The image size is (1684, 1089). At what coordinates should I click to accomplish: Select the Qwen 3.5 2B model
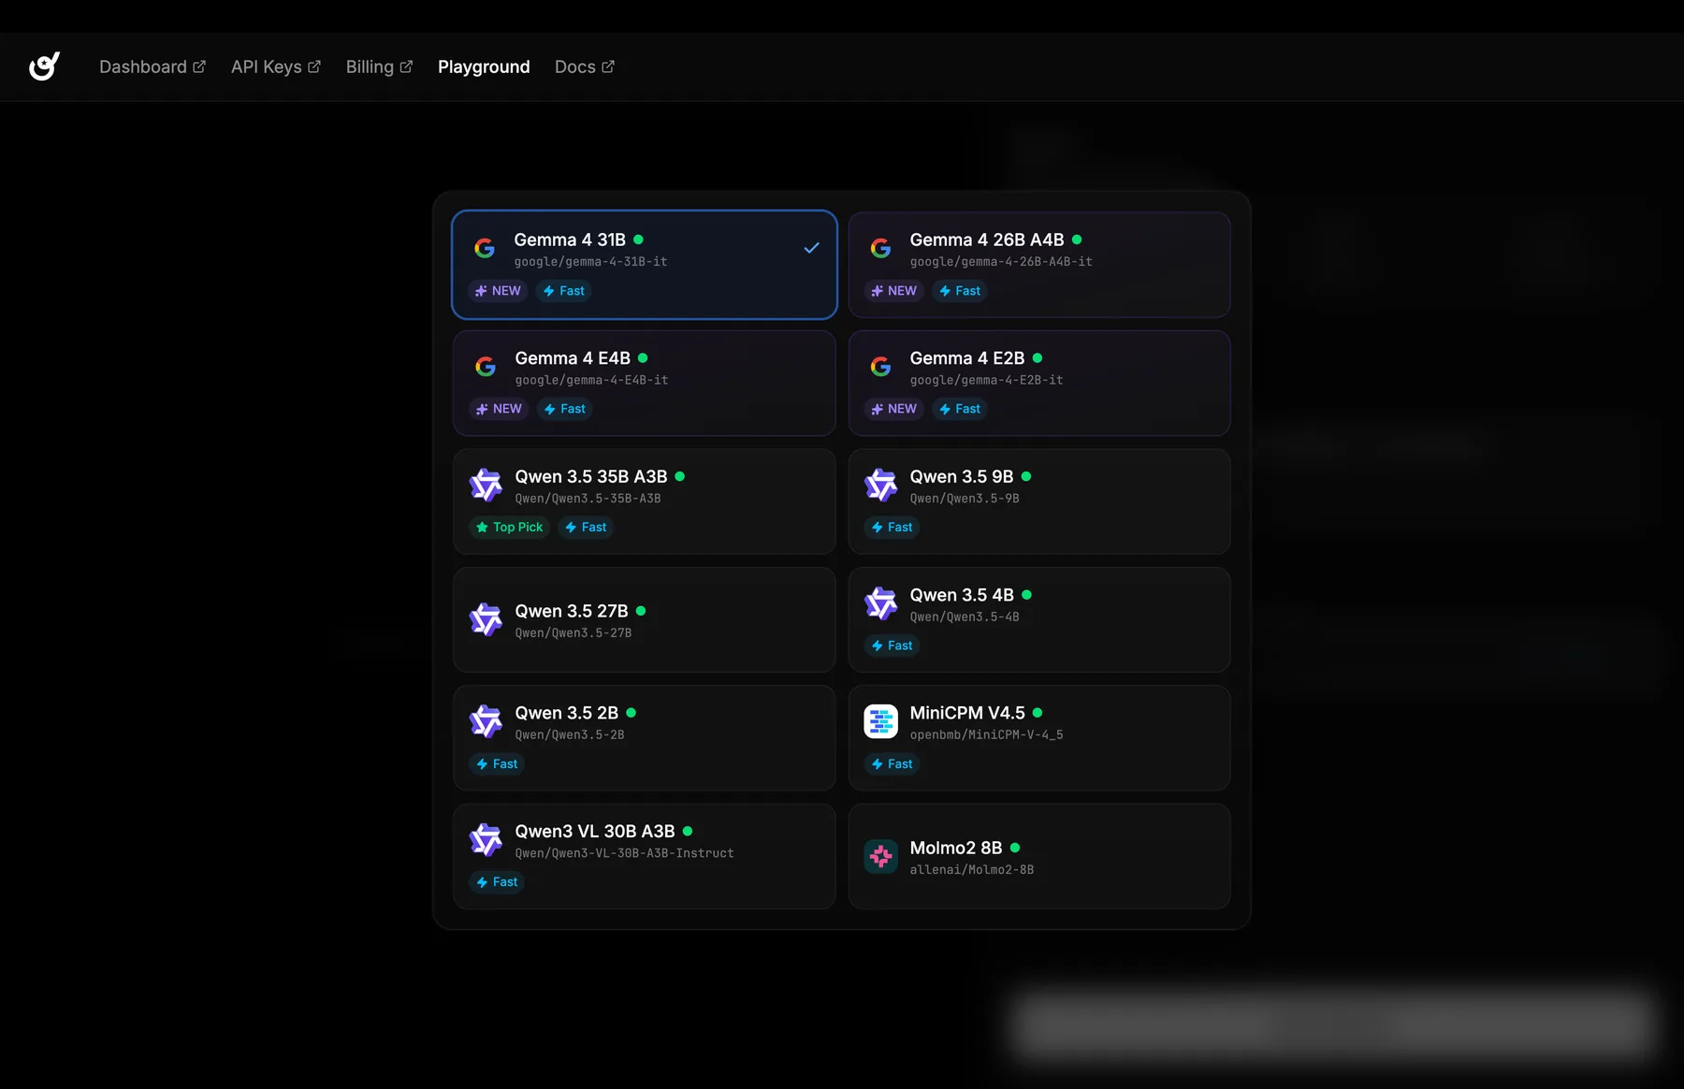(645, 738)
